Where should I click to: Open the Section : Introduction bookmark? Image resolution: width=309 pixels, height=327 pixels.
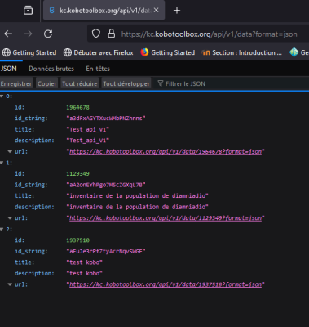(242, 52)
